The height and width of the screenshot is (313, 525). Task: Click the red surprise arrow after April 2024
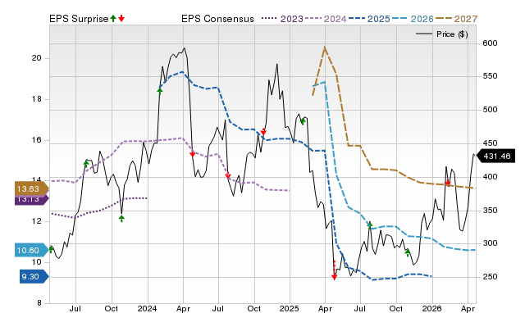[x=192, y=154]
